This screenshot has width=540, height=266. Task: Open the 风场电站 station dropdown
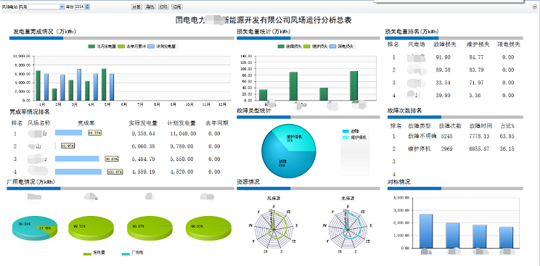pos(41,7)
